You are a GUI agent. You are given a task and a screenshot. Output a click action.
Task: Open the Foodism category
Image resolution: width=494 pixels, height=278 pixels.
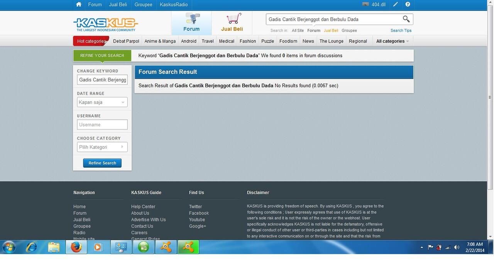click(x=288, y=41)
